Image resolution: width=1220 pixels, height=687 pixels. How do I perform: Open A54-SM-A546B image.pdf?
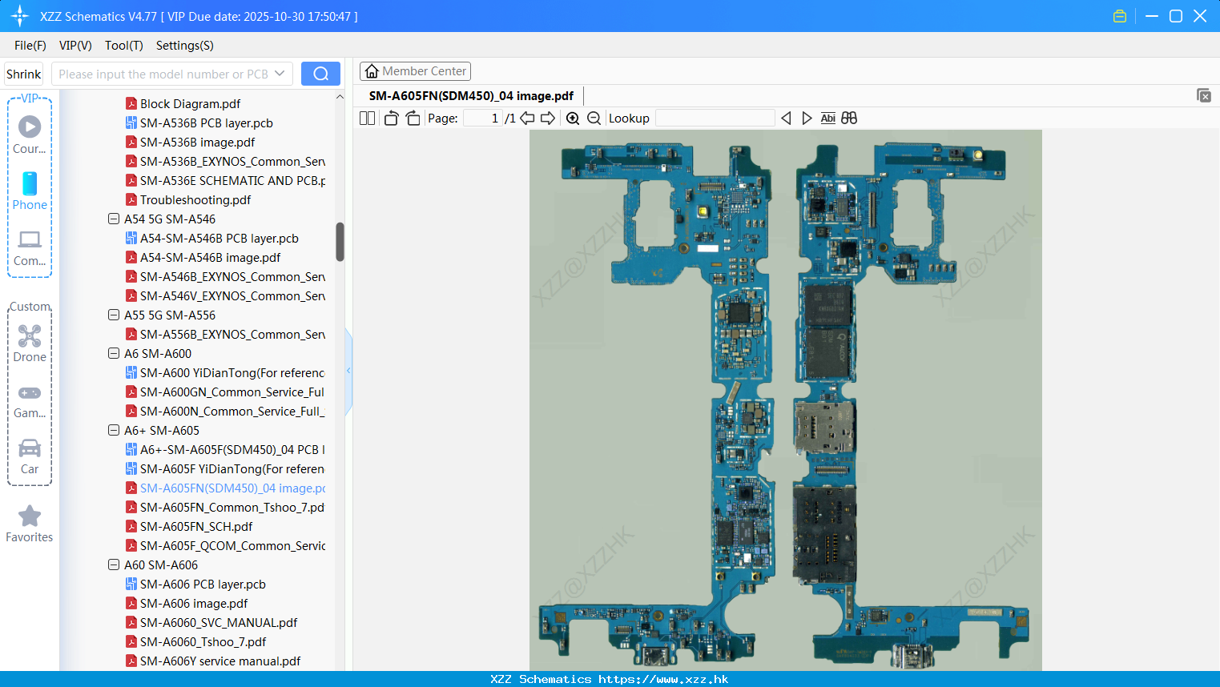pos(210,257)
